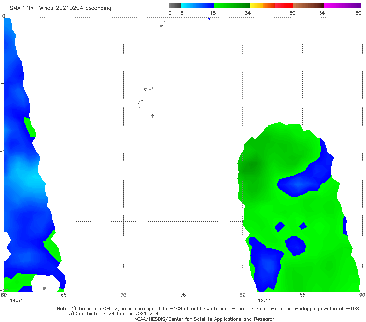Click the yellow-red 34-50 color bar segment

pyautogui.click(x=271, y=6)
